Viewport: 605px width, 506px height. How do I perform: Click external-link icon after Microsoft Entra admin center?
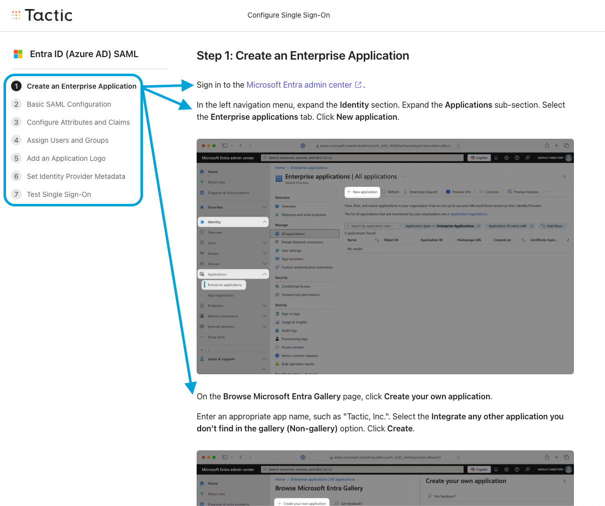click(358, 85)
